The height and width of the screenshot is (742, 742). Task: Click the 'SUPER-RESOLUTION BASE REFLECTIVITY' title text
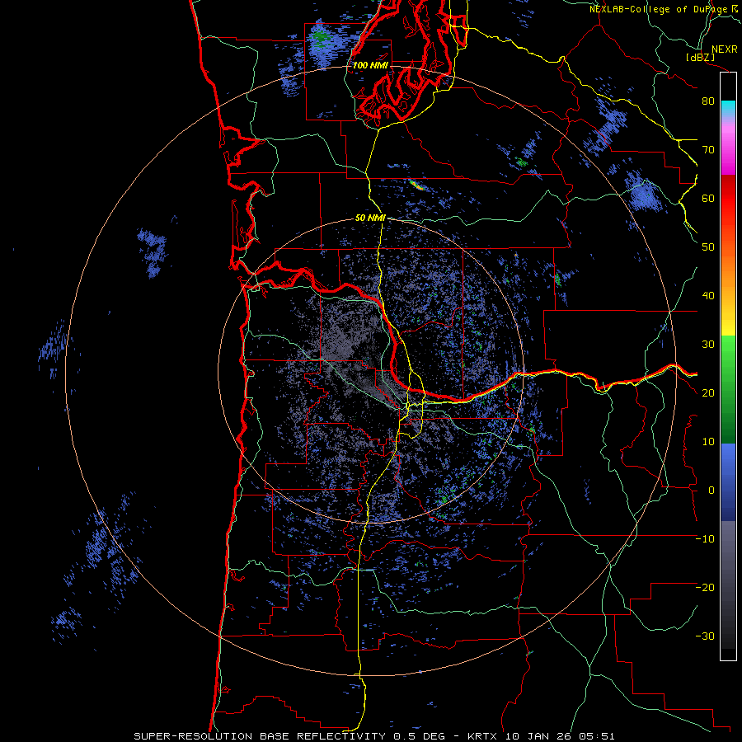click(x=260, y=736)
